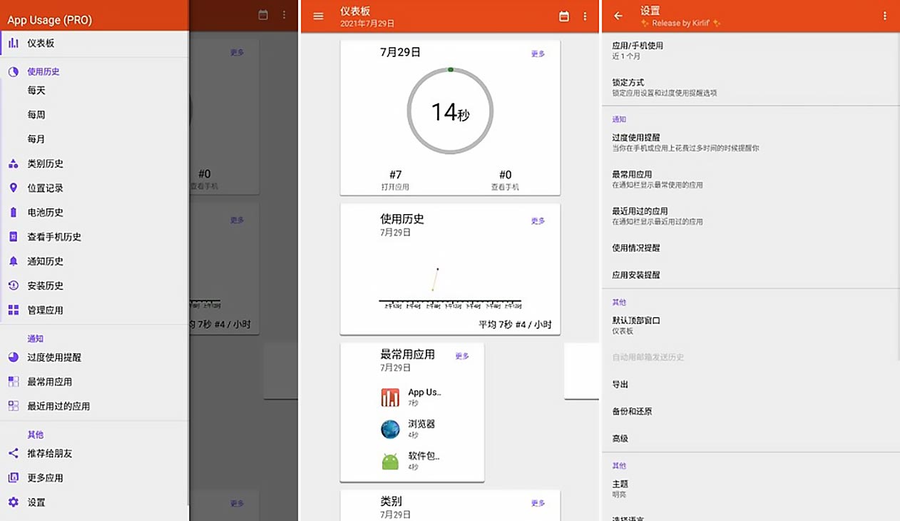The image size is (900, 521).
Task: Tap the 通知历史 bell icon
Action: (12, 261)
